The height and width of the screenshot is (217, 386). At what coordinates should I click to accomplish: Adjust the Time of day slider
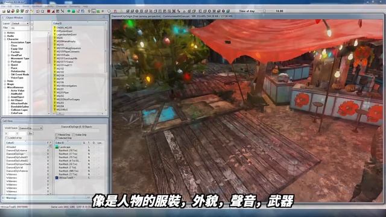[264, 11]
